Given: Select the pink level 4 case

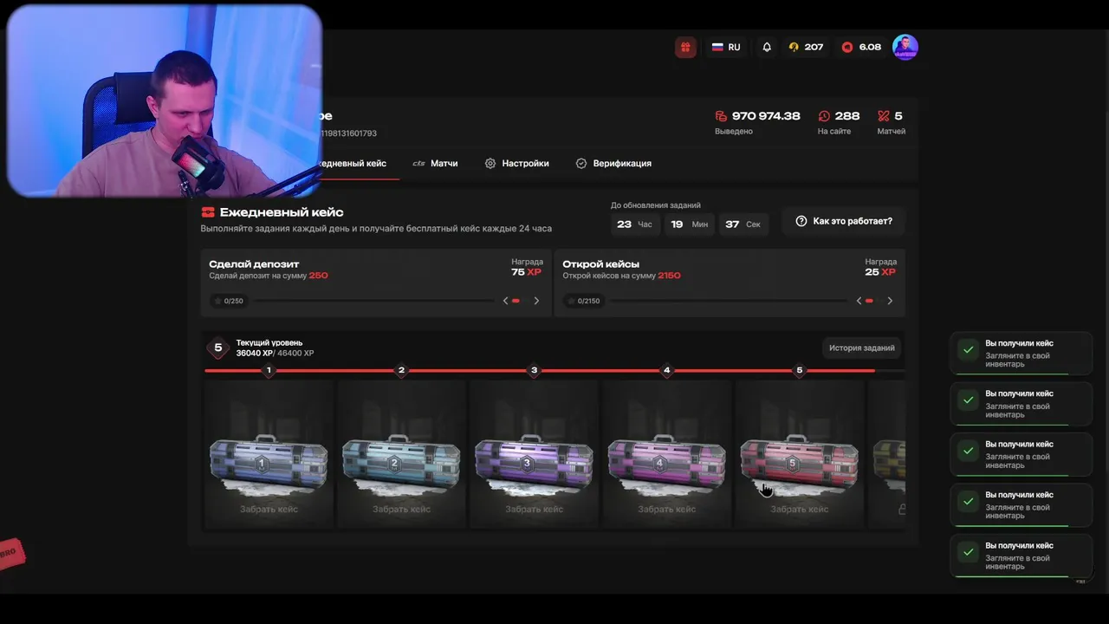Looking at the screenshot, I should click(x=666, y=464).
